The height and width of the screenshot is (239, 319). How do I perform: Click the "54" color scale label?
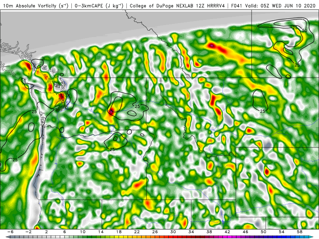pos(282,232)
